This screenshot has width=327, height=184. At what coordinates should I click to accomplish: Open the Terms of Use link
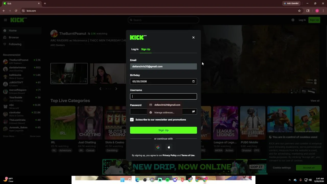pos(188,155)
